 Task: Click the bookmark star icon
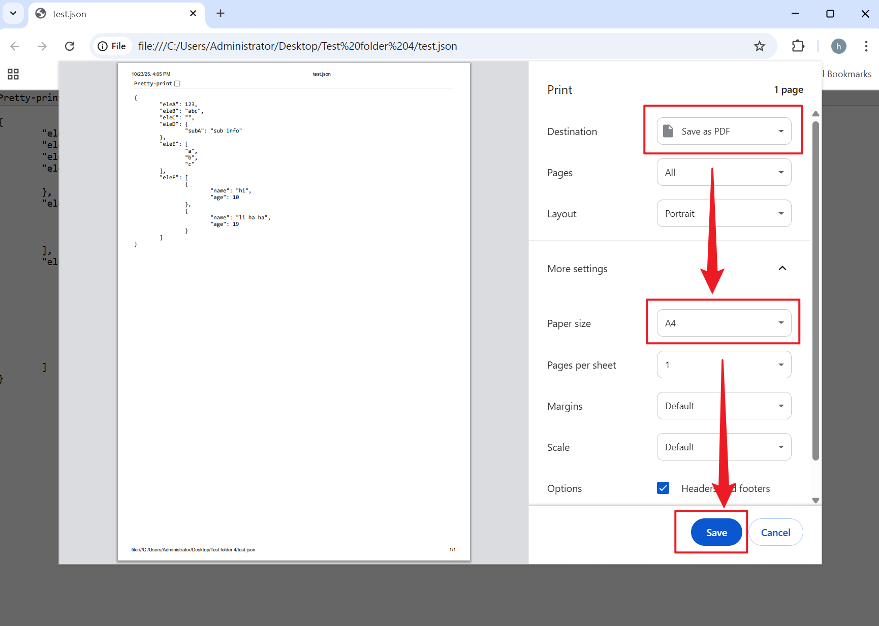coord(759,46)
